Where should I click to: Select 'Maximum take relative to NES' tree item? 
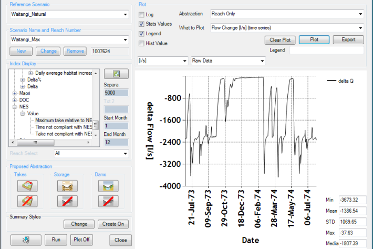tap(63, 120)
